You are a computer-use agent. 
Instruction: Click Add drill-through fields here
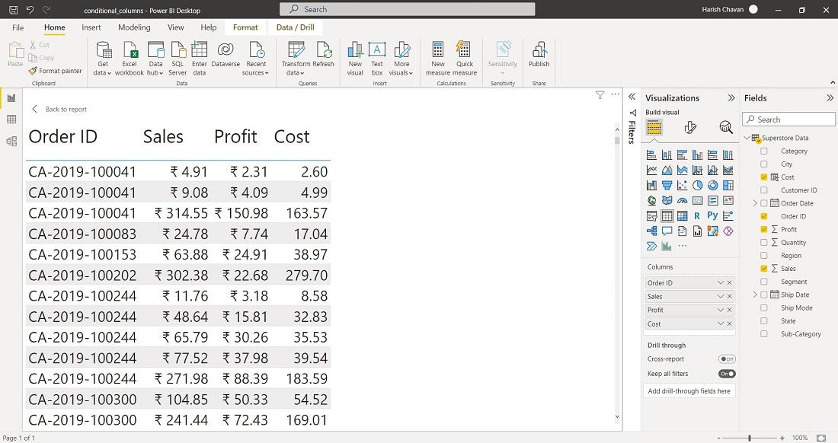(x=689, y=391)
